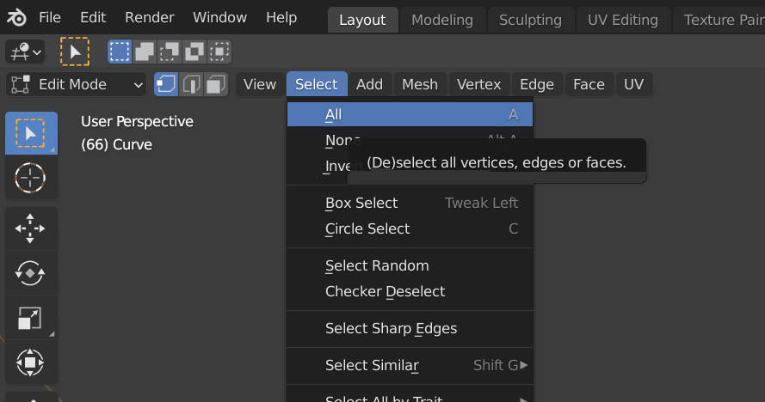
Task: Choose extend selection mode icon
Action: (x=145, y=52)
